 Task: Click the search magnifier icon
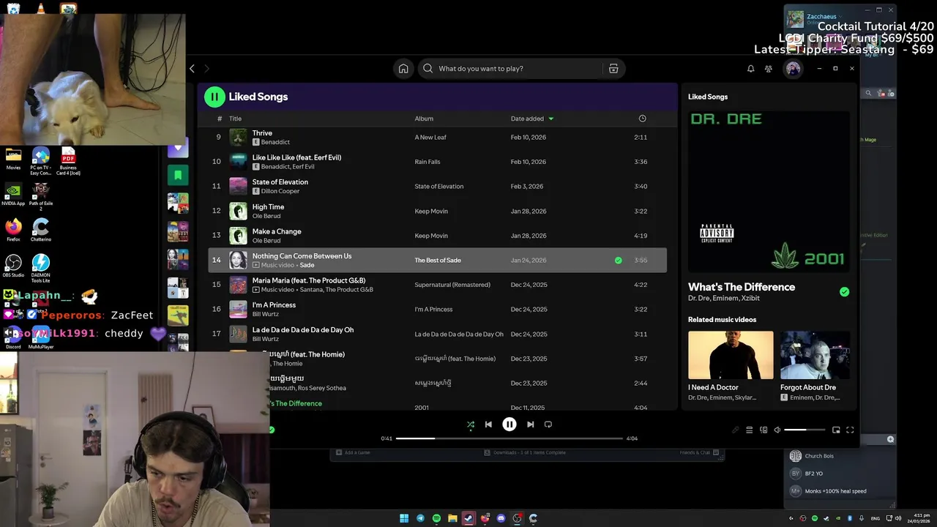(428, 69)
